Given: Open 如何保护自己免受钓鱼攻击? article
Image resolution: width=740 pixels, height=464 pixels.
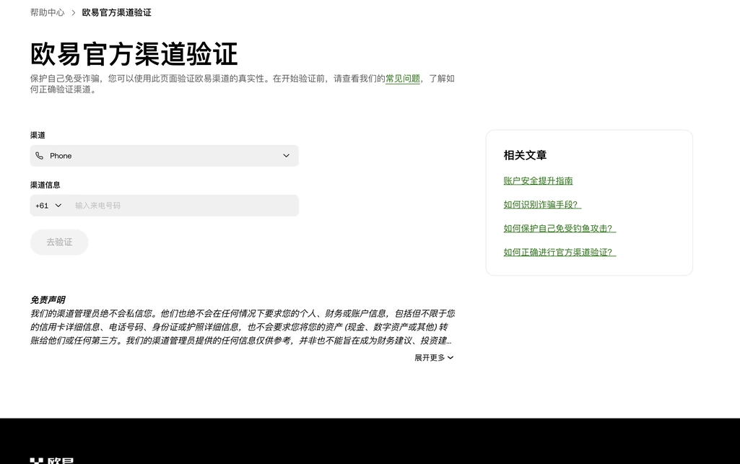Looking at the screenshot, I should 560,229.
